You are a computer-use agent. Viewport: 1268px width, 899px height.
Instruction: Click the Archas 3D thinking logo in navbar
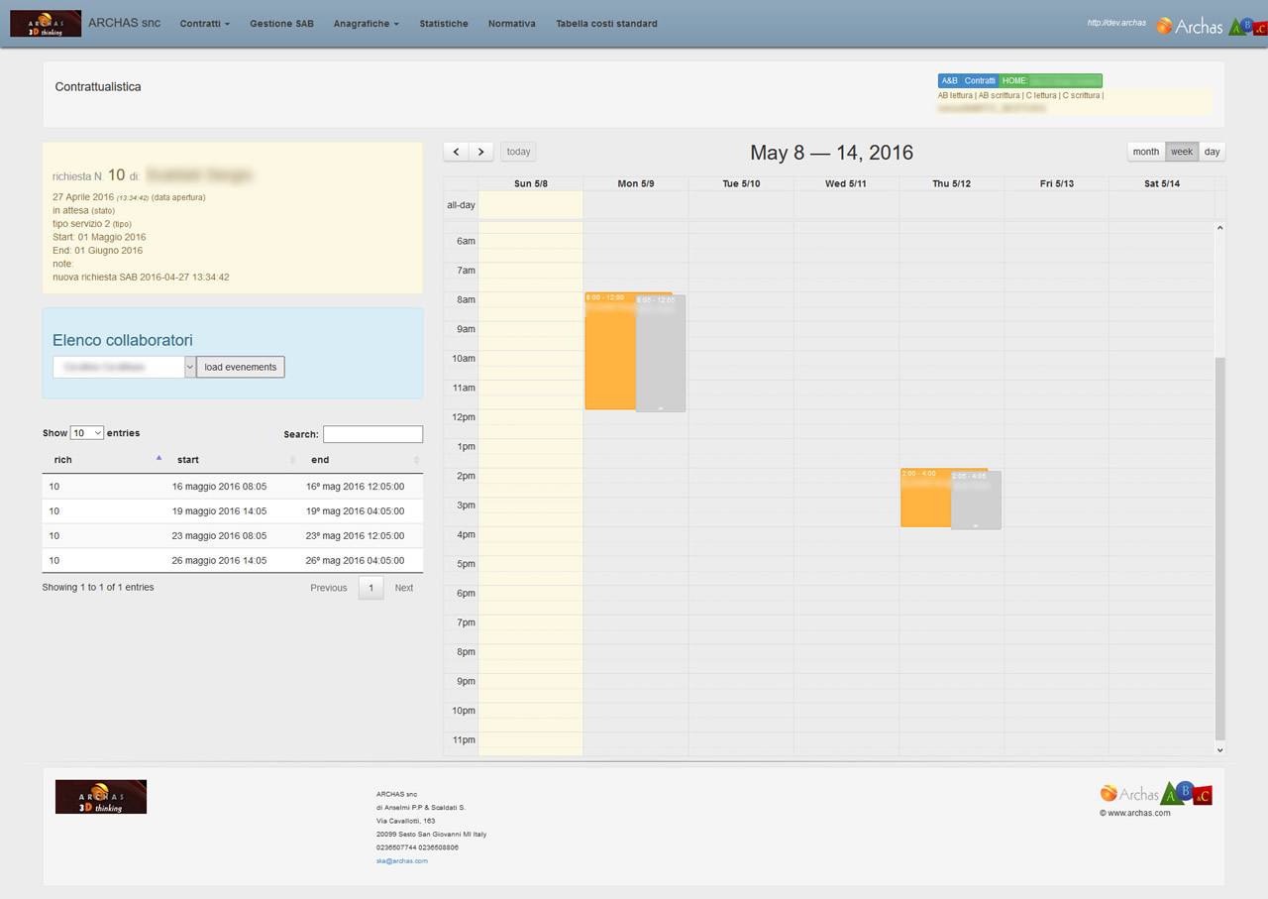tap(46, 24)
